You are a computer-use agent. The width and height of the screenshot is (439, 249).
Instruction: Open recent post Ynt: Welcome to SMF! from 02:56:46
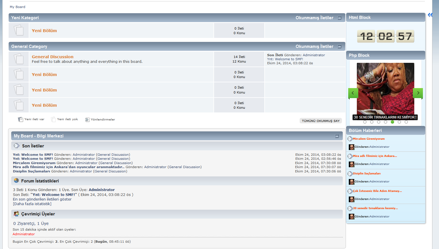(33, 159)
